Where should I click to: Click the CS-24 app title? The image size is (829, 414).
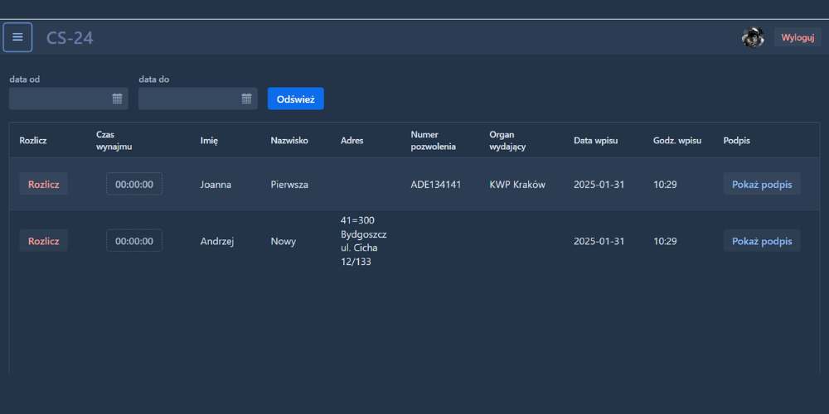(x=70, y=38)
